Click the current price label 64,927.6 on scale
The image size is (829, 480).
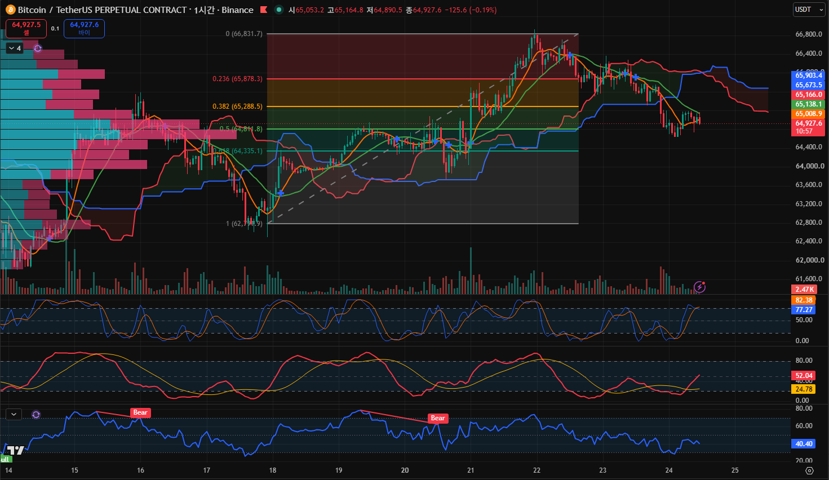tap(809, 123)
